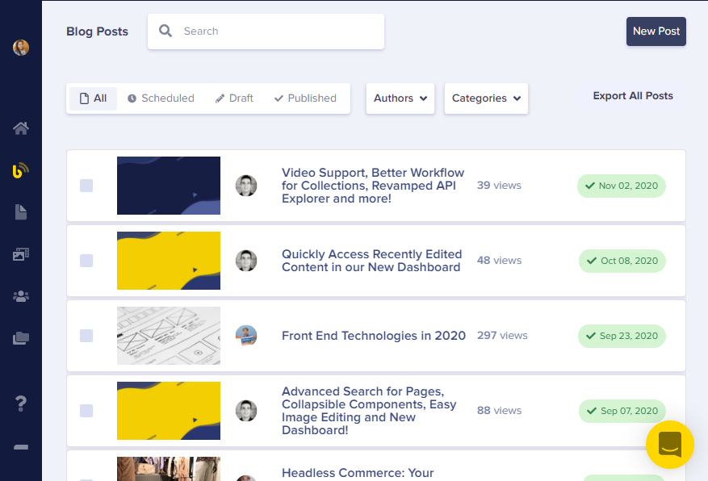Select checkbox for Video Support post
708x481 pixels.
pos(86,186)
